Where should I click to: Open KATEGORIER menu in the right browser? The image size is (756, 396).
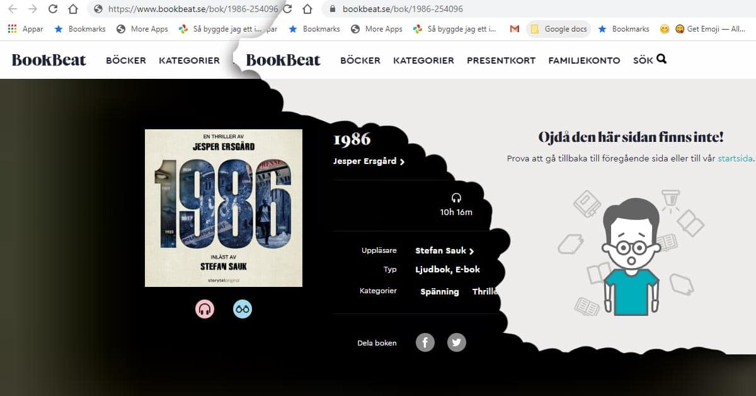(423, 61)
